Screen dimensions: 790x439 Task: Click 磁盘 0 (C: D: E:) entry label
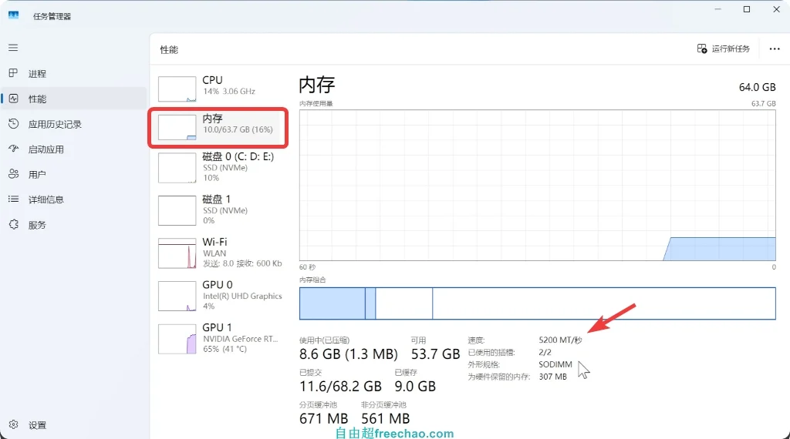pos(238,156)
